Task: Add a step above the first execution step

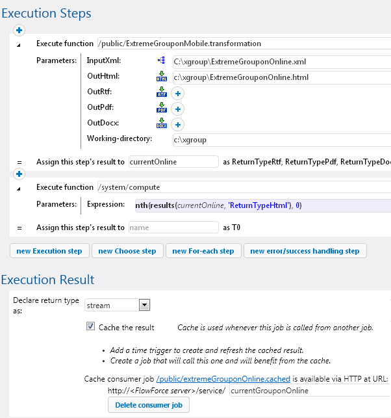Action: (19, 30)
